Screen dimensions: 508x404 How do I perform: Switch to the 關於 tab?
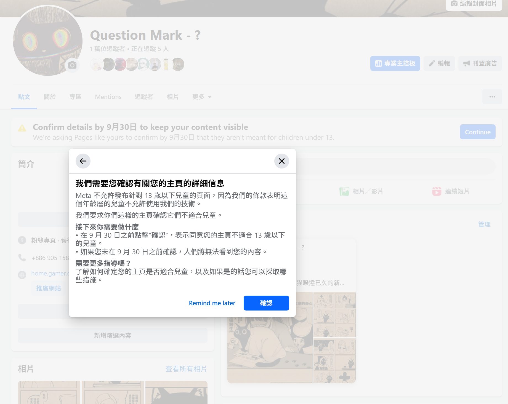click(50, 97)
